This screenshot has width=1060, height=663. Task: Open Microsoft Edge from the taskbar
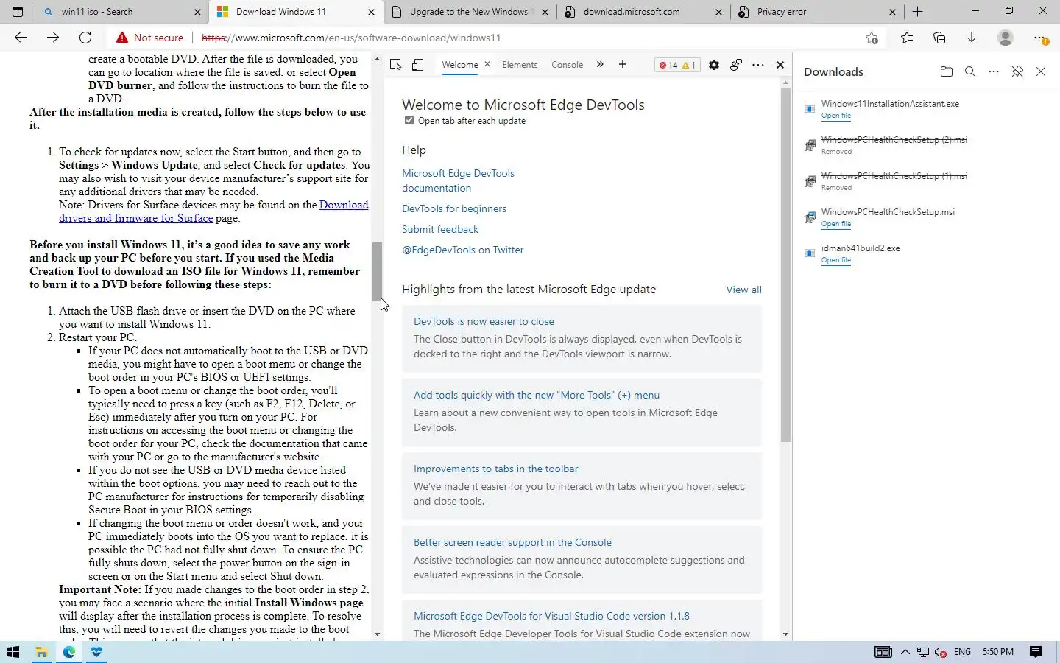pos(69,652)
